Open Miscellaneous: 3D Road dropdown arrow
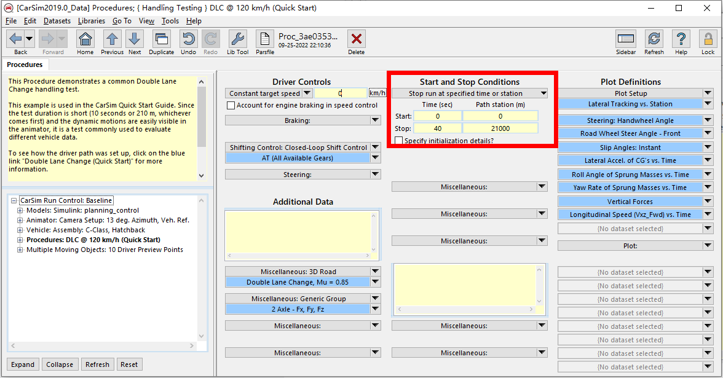Screen dimensions: 723x378 375,272
